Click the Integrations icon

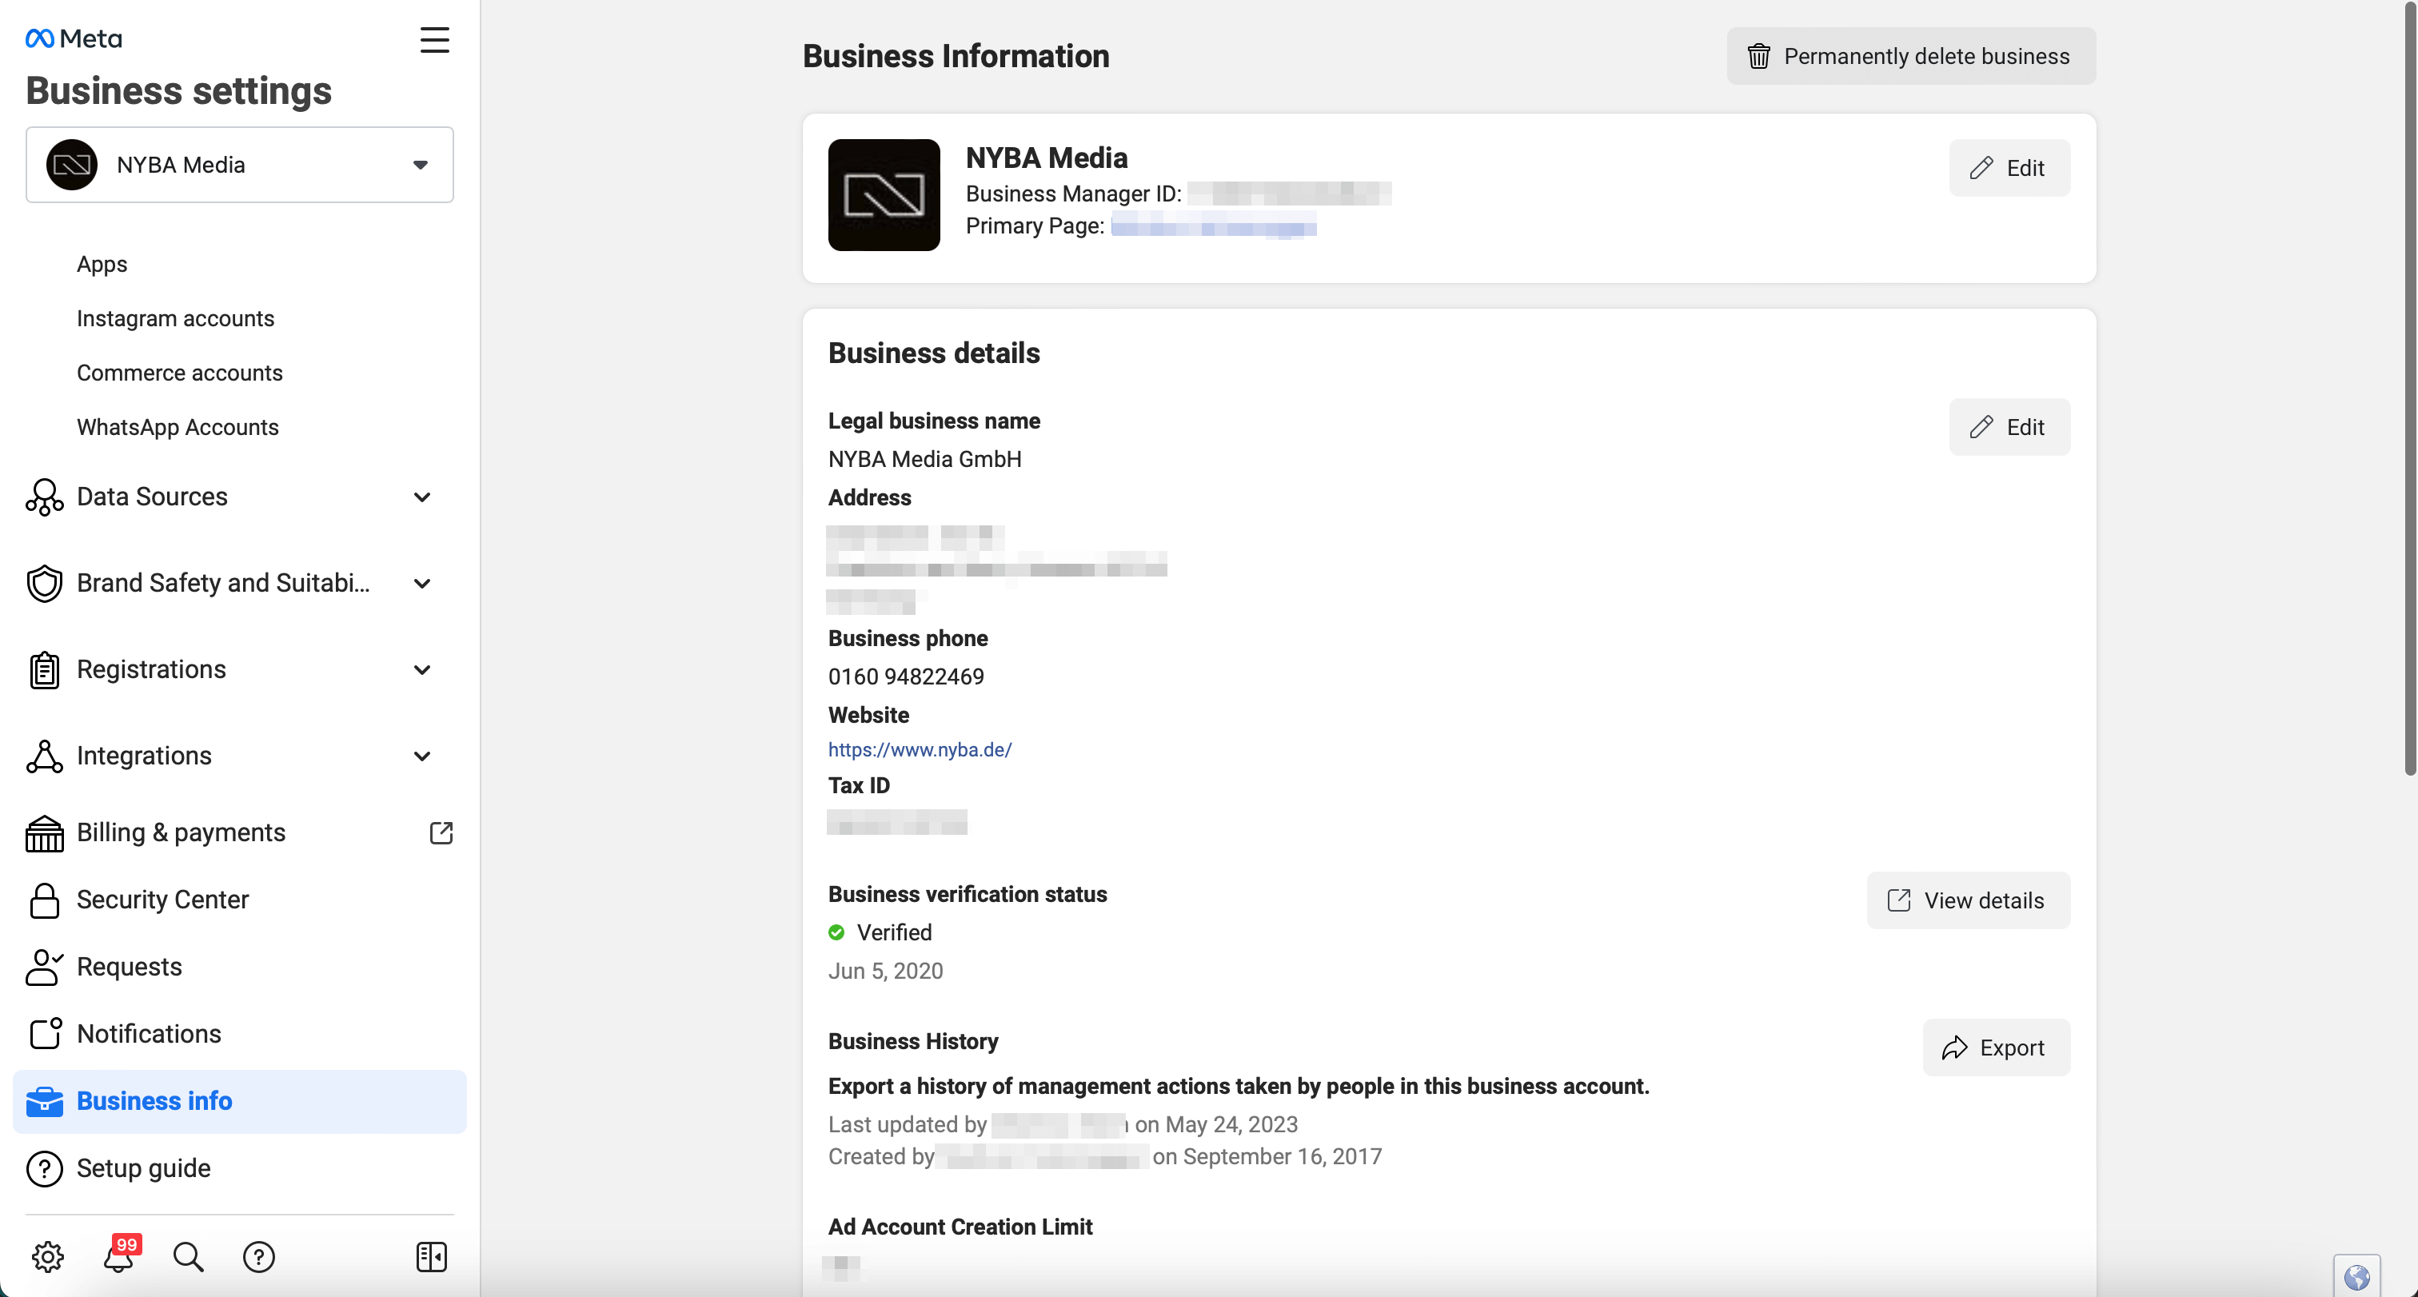click(x=44, y=756)
